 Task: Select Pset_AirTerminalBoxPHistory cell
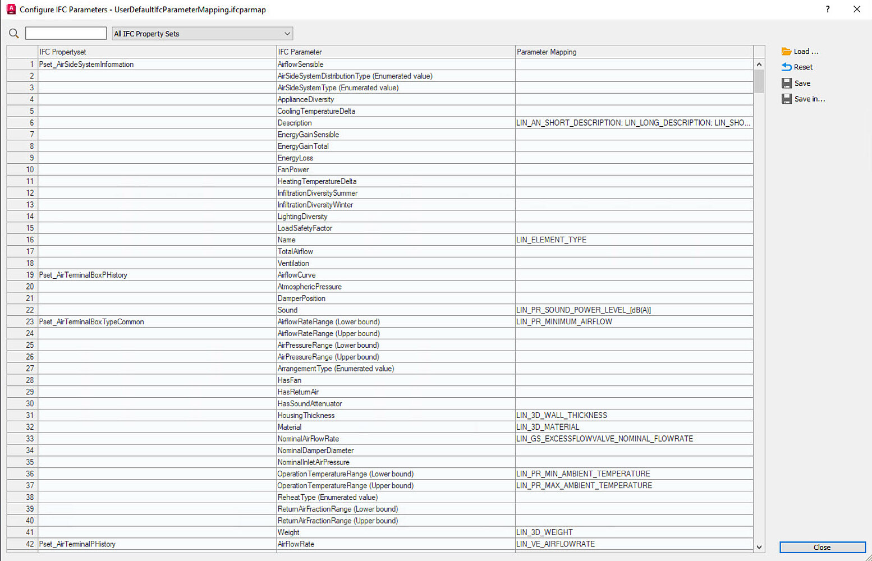point(157,275)
